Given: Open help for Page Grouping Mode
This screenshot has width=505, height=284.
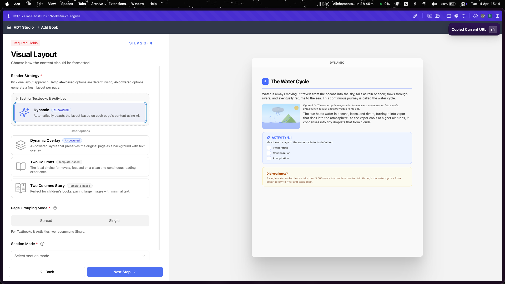Looking at the screenshot, I should (55, 208).
